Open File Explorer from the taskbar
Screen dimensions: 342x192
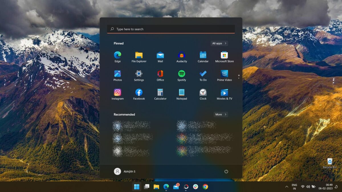pyautogui.click(x=156, y=187)
